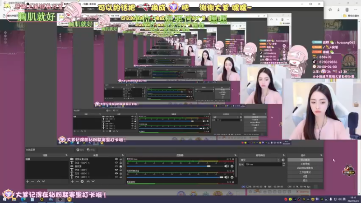
Task: Click 停止推流 in the Controls dock
Action: [x=305, y=160]
